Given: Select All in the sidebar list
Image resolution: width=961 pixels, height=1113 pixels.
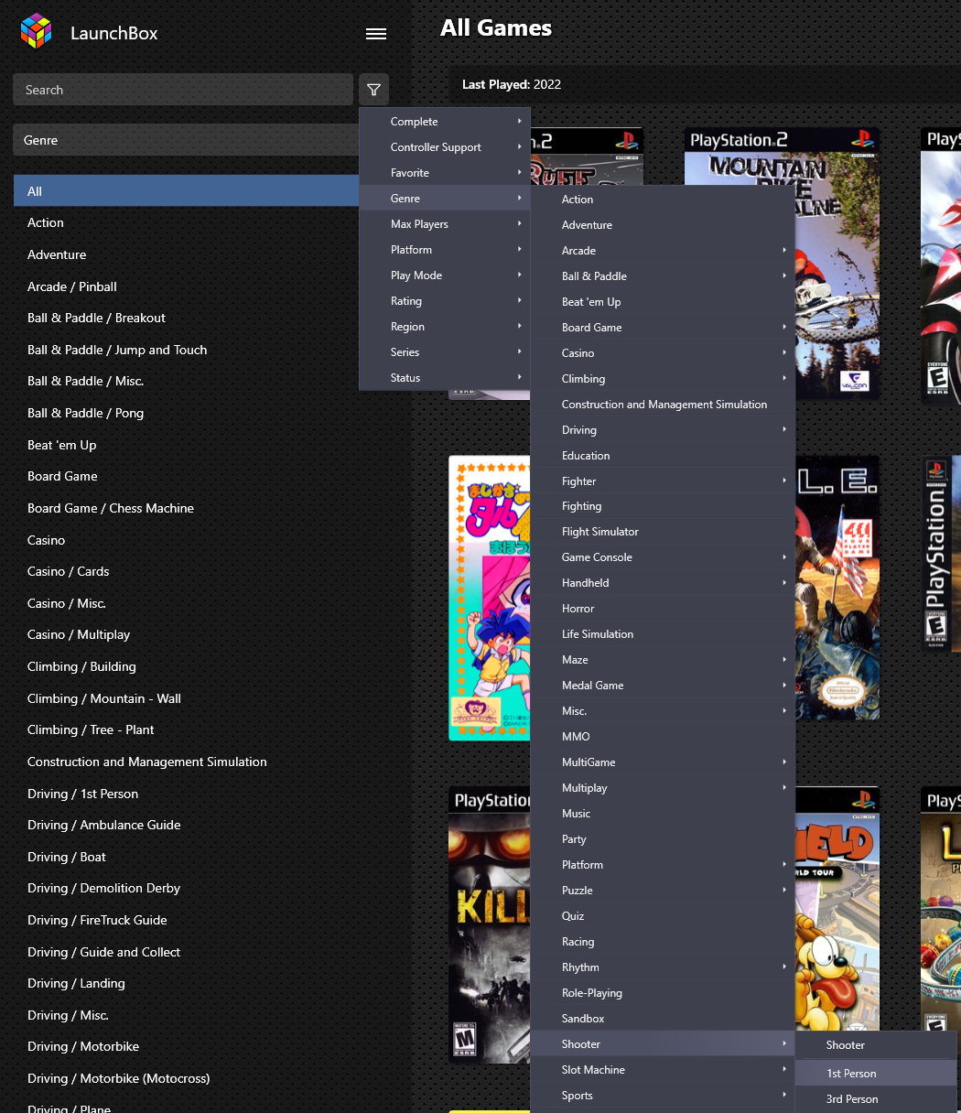Looking at the screenshot, I should 186,191.
